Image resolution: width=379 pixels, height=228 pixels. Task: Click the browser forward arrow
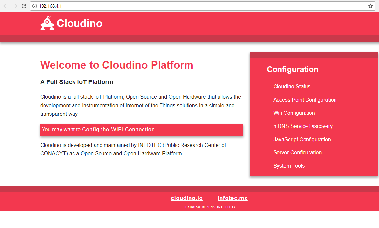[15, 6]
